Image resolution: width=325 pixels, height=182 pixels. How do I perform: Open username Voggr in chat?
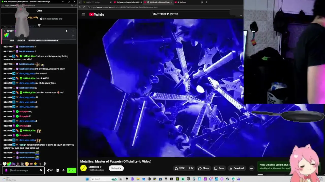[23, 145]
